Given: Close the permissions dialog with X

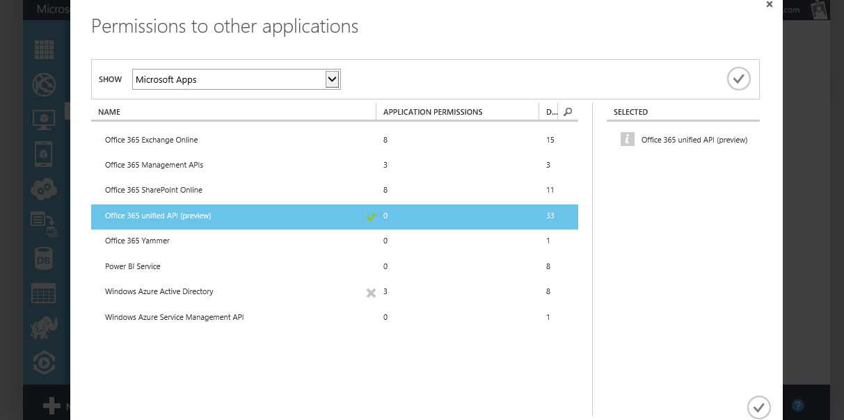Looking at the screenshot, I should (x=769, y=4).
